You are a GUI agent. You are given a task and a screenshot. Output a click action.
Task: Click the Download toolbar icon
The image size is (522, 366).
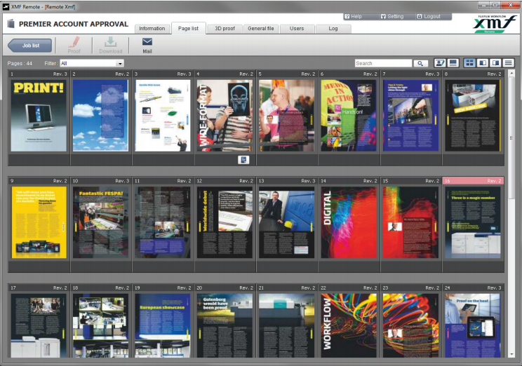click(111, 42)
